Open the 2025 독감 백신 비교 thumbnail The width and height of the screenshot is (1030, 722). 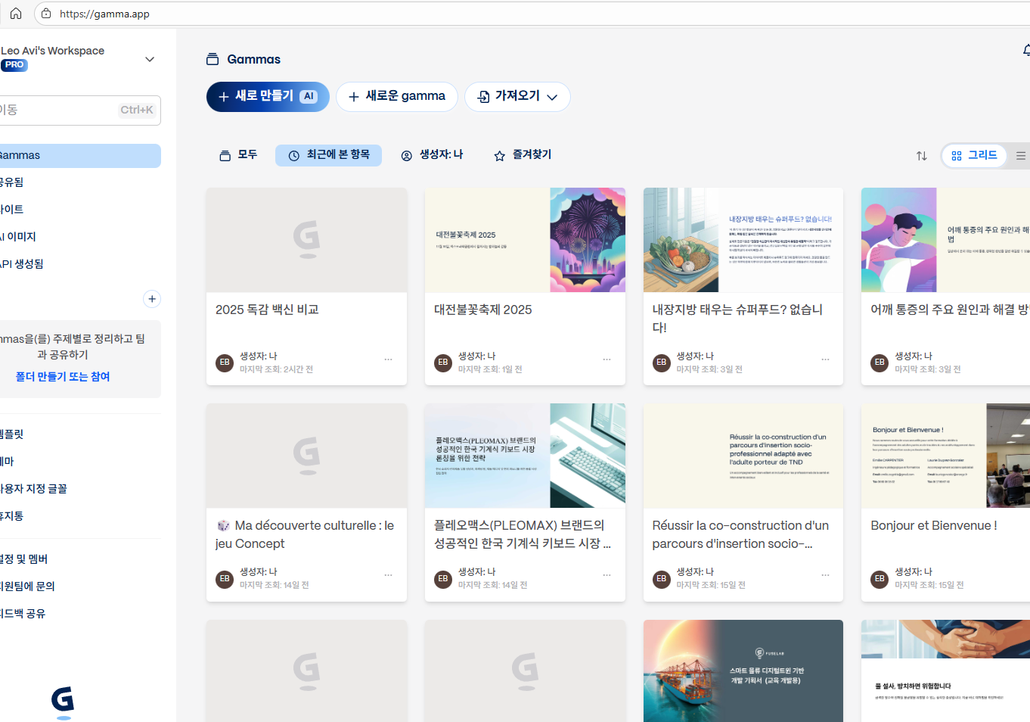coord(306,240)
